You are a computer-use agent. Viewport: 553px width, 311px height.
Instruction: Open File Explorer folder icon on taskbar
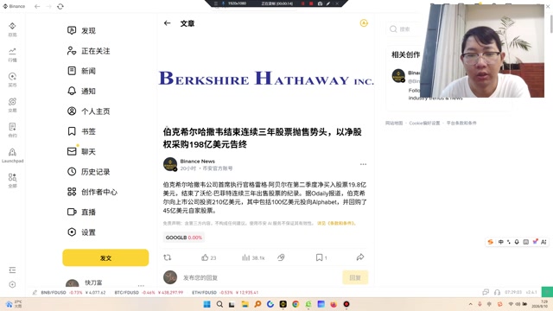(x=245, y=304)
